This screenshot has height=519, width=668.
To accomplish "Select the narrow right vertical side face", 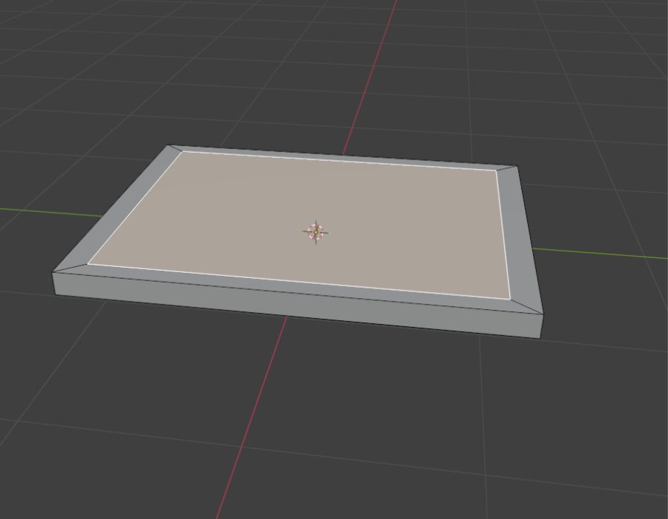I will [542, 326].
